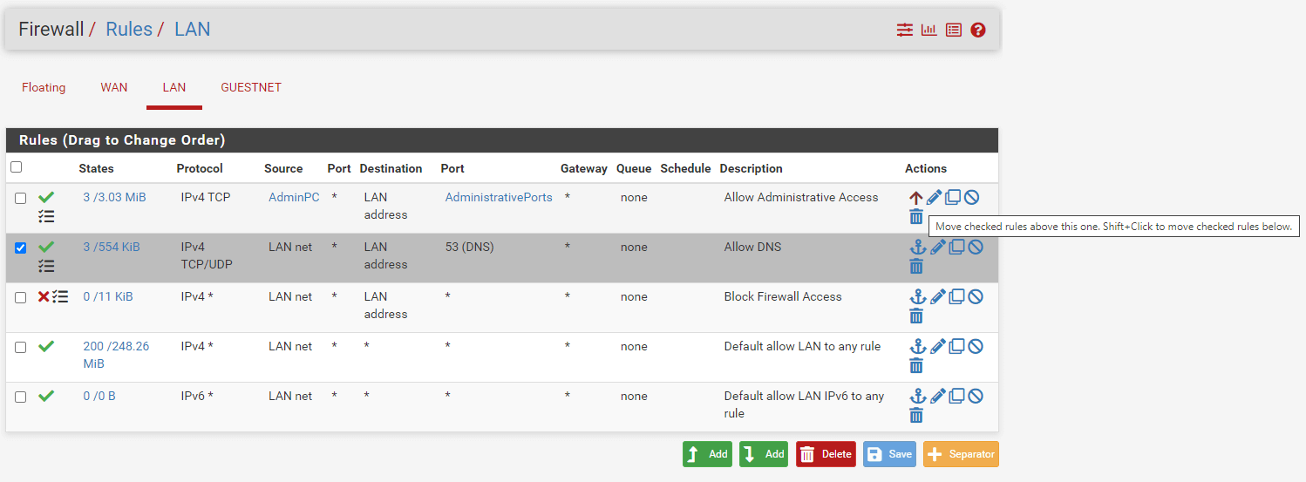Check the Allow Administrative Access rule checkbox
Viewport: 1306px width, 482px height.
pyautogui.click(x=21, y=199)
